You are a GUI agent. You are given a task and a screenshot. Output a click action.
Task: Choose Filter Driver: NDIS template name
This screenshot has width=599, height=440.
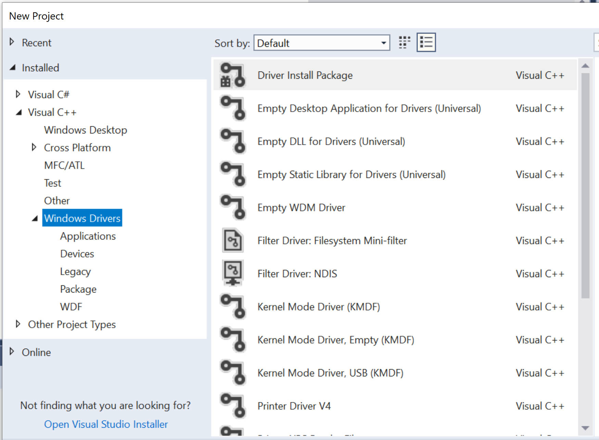297,274
